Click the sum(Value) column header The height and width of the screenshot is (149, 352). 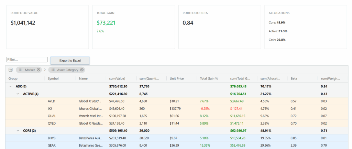click(118, 78)
